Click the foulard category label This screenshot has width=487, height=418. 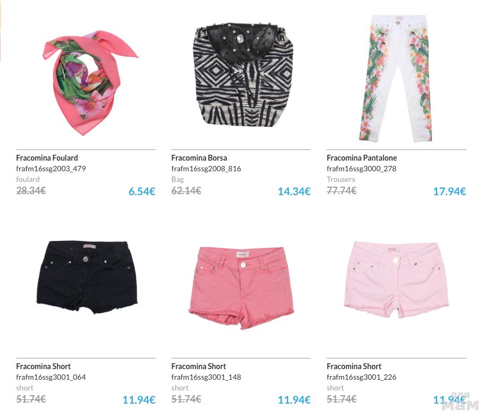(28, 179)
